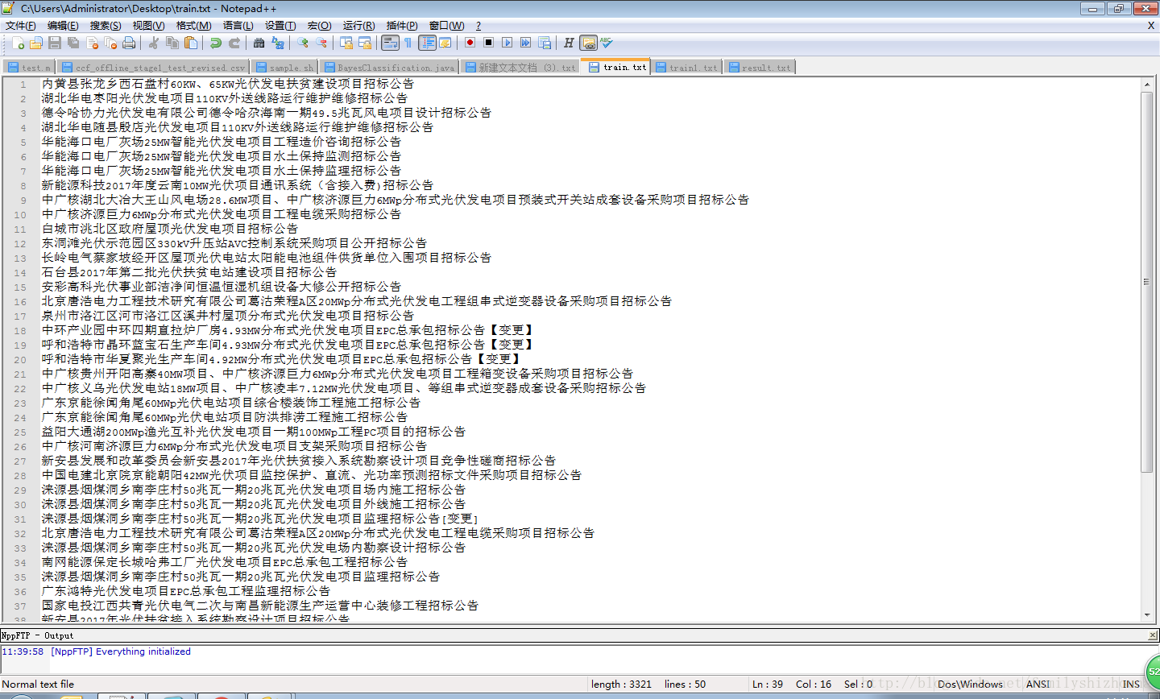Close the document with the menu bar X
This screenshot has width=1160, height=699.
click(1150, 26)
